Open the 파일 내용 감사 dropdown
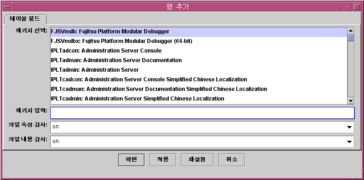 click(203, 142)
